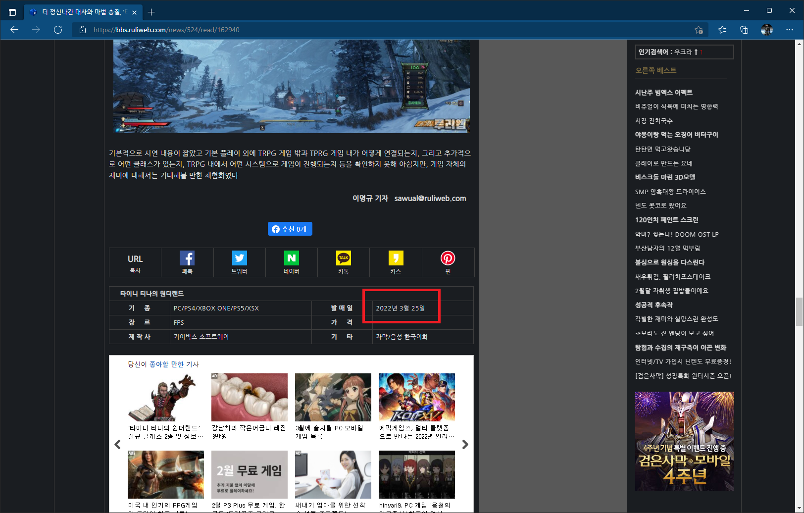The width and height of the screenshot is (804, 513).
Task: Open the Favorites list
Action: pos(722,30)
